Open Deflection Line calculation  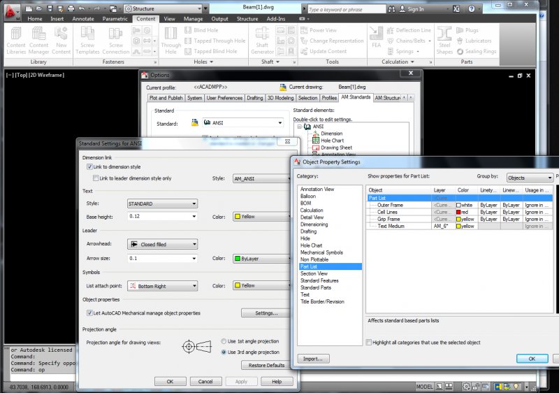[409, 30]
